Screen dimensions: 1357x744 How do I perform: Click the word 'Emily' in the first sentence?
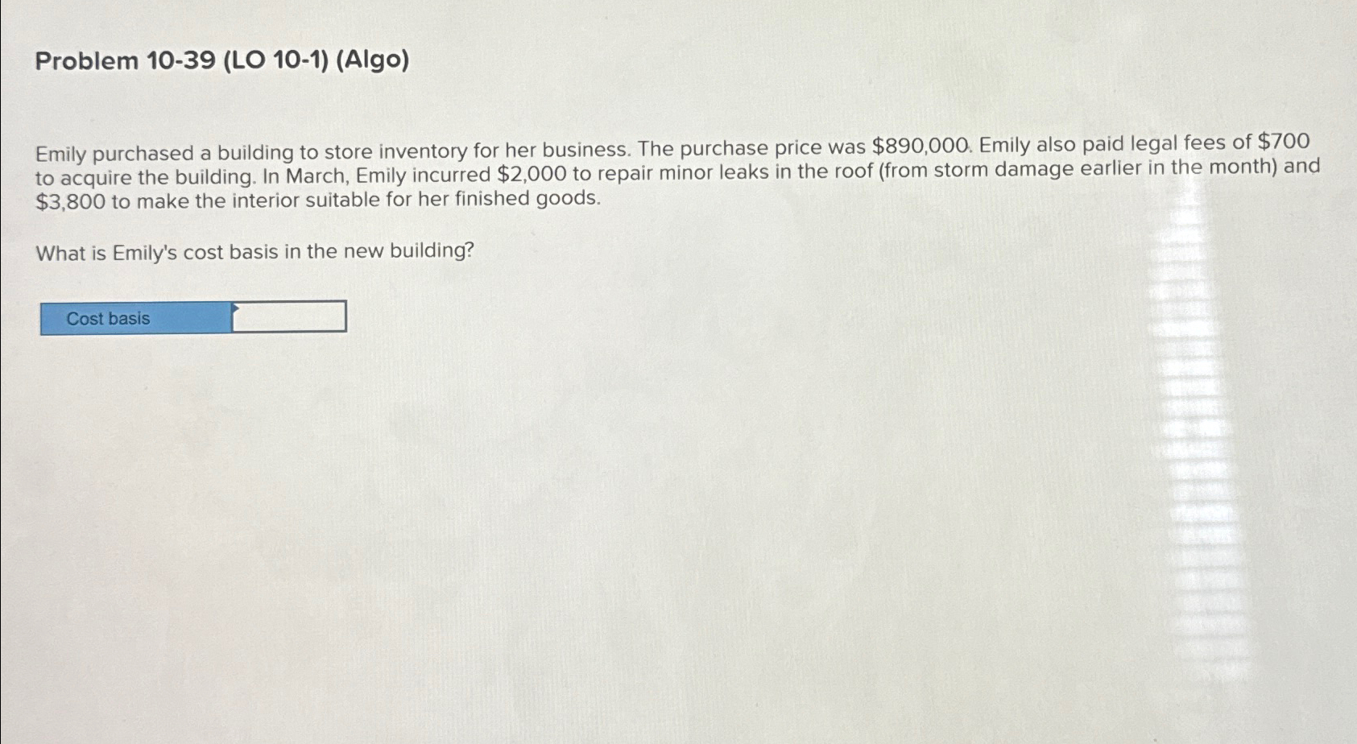pos(60,147)
